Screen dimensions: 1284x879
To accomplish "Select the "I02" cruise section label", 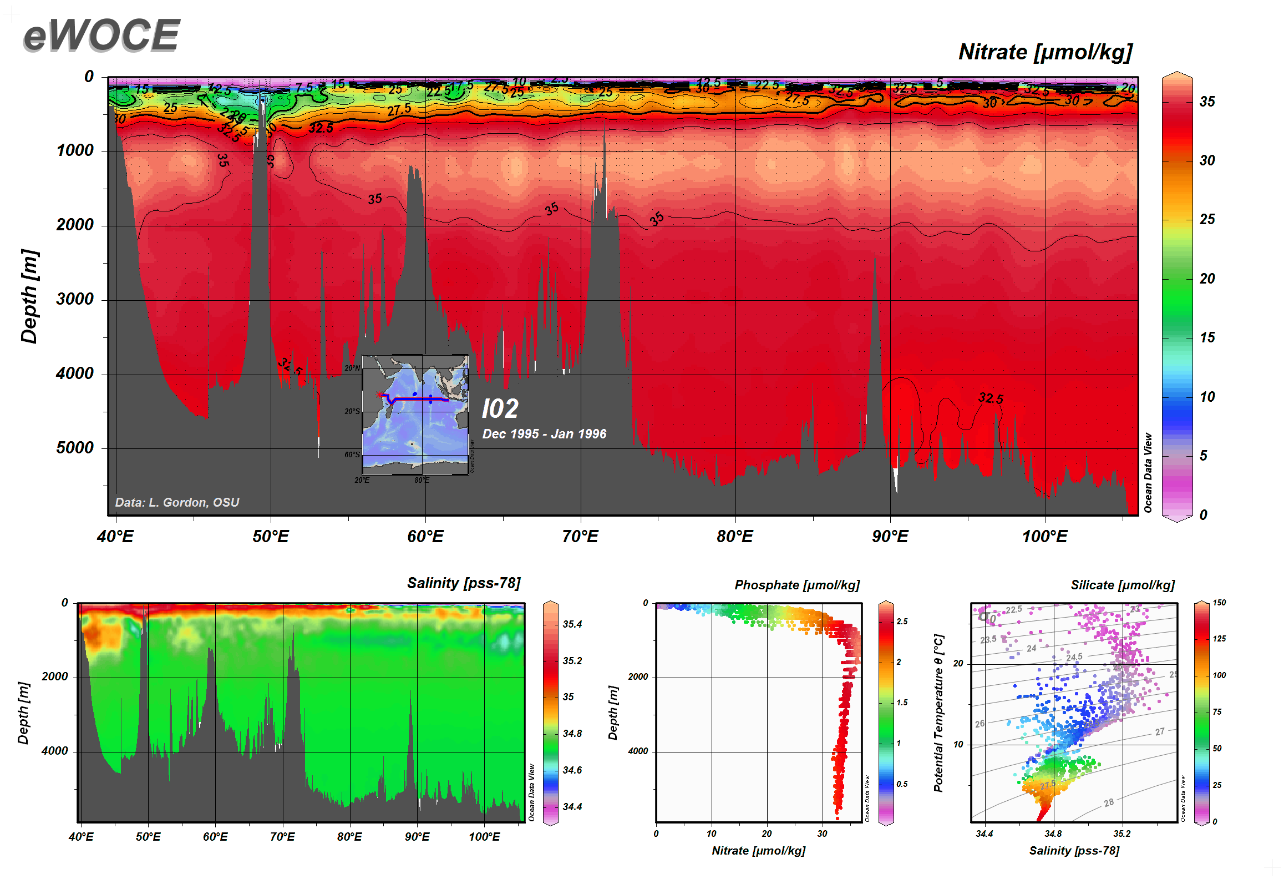I will click(x=500, y=409).
